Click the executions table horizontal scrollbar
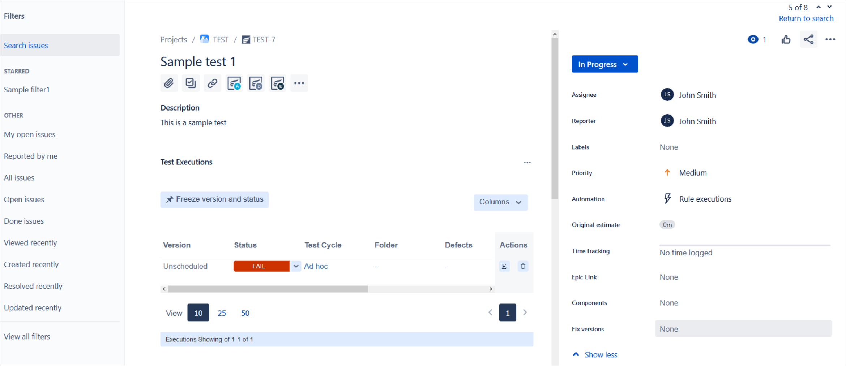This screenshot has height=366, width=846. point(268,289)
